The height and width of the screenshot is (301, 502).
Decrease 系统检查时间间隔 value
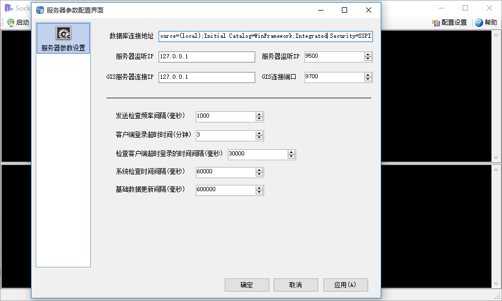[259, 175]
